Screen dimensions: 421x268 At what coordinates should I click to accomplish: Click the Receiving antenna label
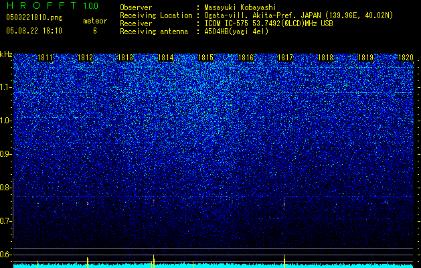coord(154,31)
